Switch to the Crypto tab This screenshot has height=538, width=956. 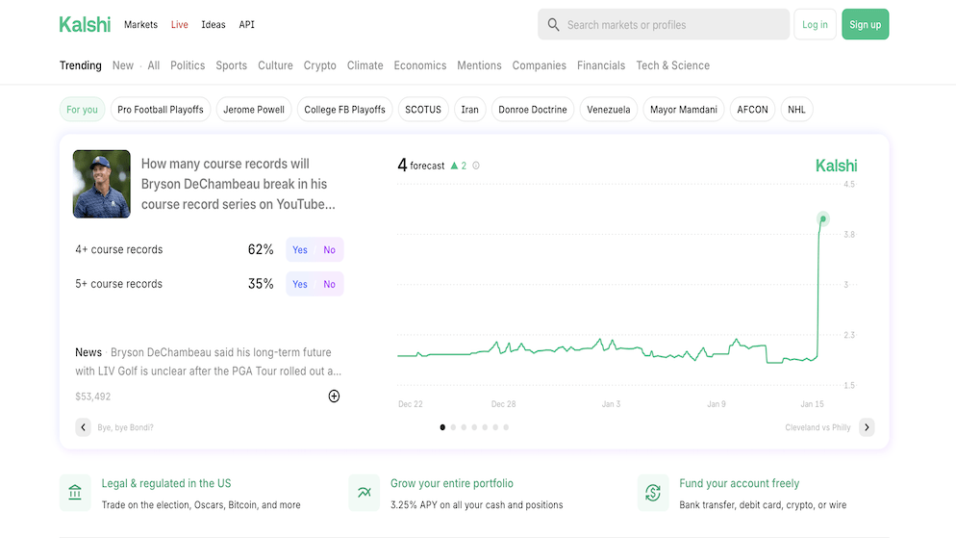click(x=320, y=65)
